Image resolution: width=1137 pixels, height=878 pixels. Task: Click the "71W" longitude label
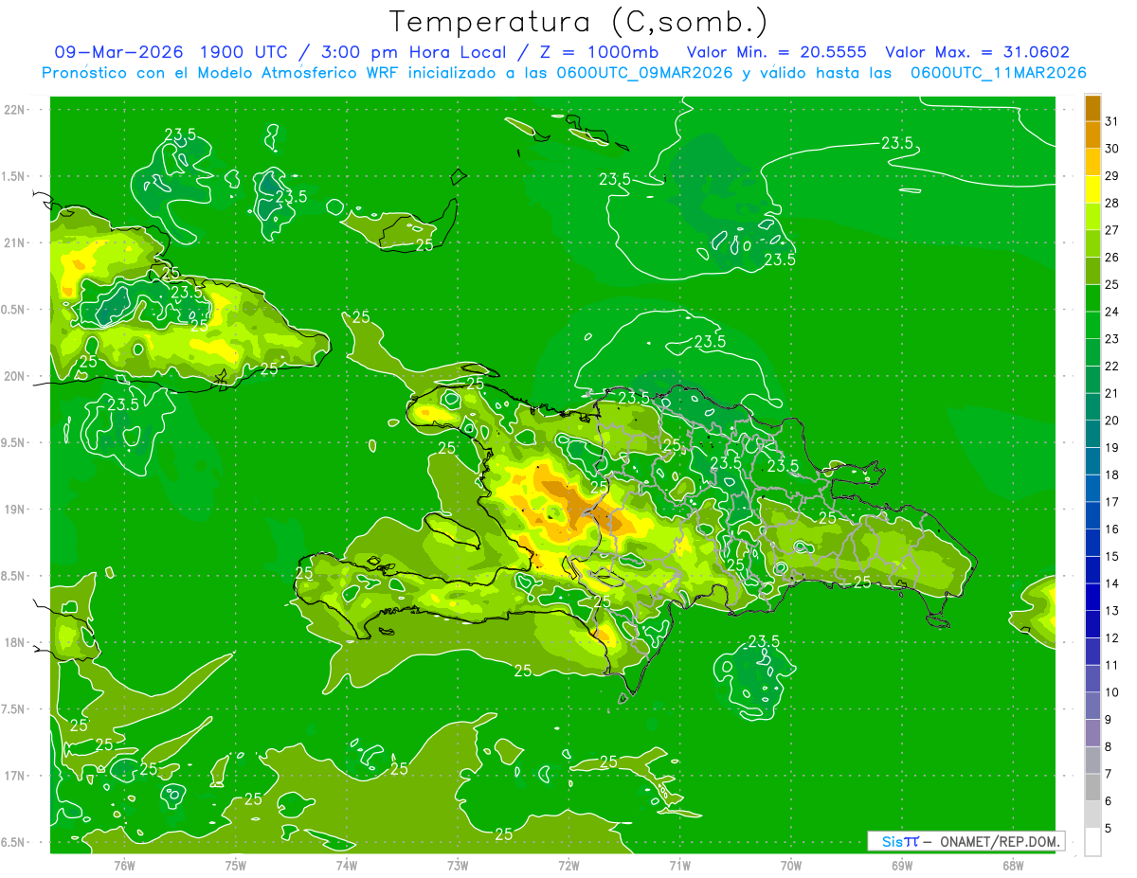pos(679,864)
